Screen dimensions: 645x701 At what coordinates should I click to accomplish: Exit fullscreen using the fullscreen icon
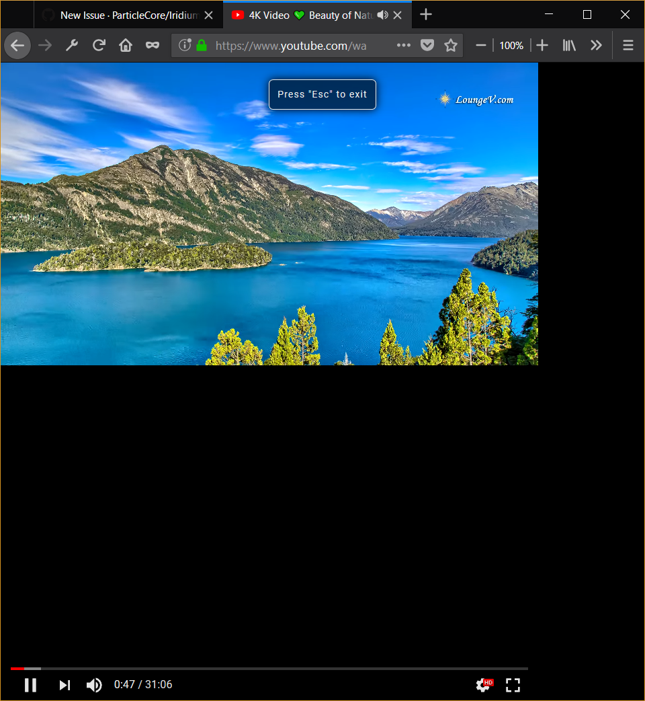[513, 685]
